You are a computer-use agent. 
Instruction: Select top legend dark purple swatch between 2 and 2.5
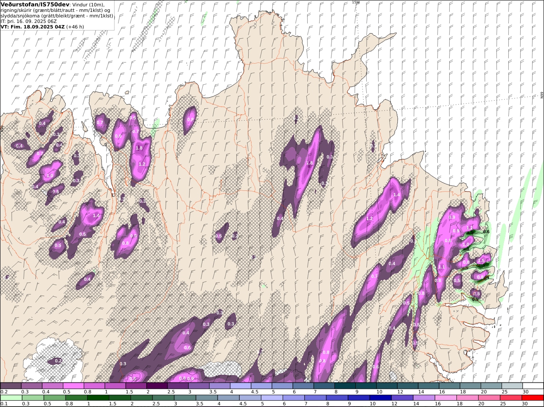pyautogui.click(x=157, y=386)
